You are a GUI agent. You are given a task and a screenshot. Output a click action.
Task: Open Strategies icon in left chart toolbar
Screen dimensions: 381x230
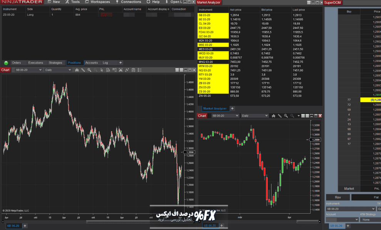127,70
